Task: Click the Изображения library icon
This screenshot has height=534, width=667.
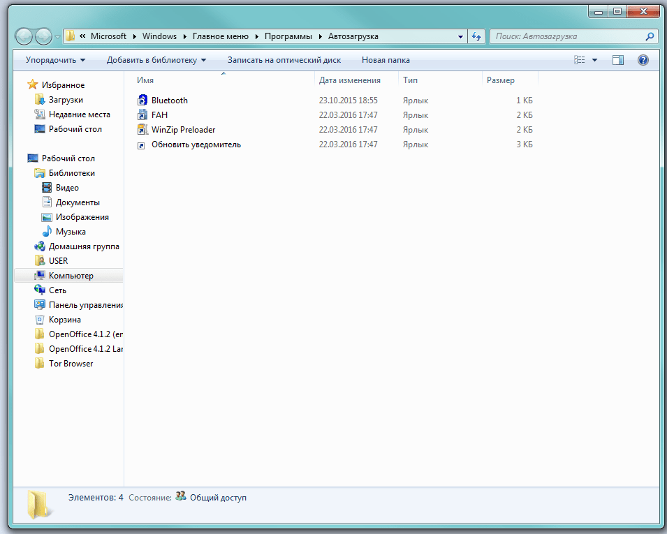Action: (x=47, y=217)
